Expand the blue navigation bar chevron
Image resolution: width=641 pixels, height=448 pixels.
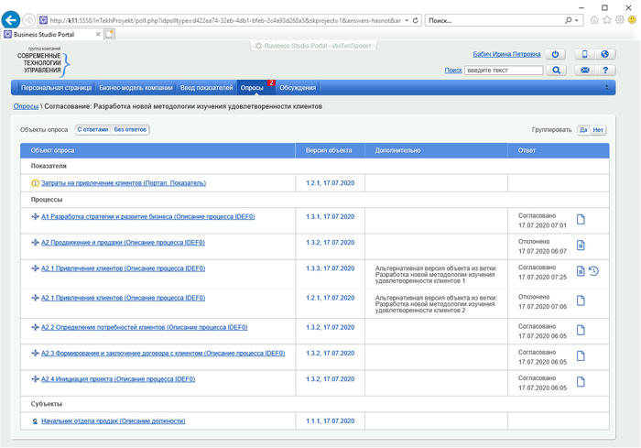(606, 88)
